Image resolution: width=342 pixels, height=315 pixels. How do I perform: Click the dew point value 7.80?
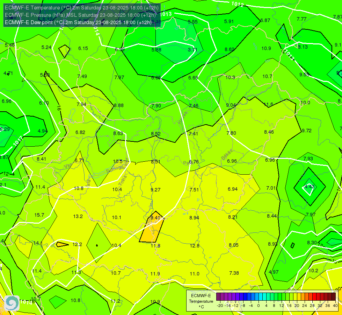pos(231,133)
